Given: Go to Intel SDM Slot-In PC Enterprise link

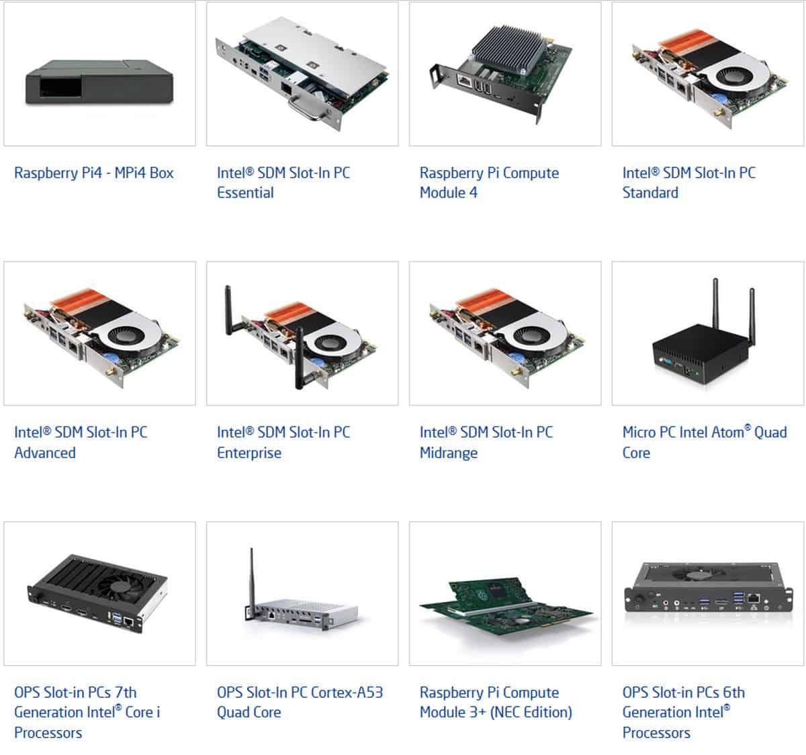Looking at the screenshot, I should 283,442.
